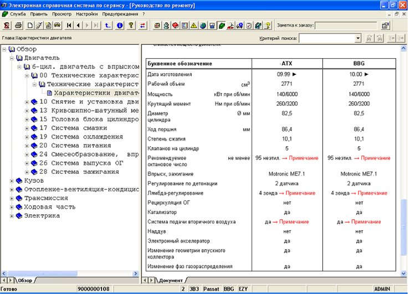The height and width of the screenshot is (294, 410).
Task: Click the pressed green book repair manual icon
Action: 222,25
